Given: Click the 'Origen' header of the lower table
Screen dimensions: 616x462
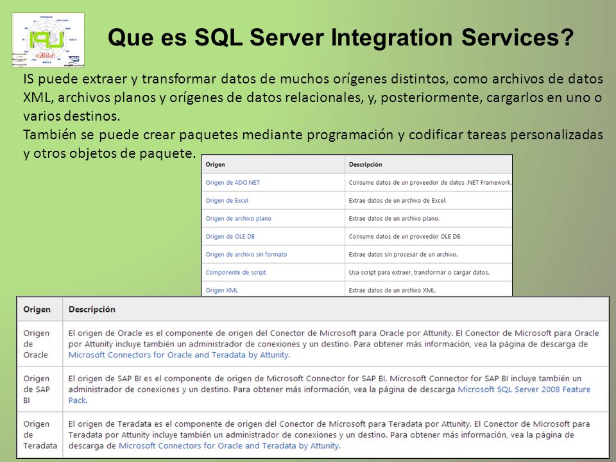Looking at the screenshot, I should coord(37,309).
